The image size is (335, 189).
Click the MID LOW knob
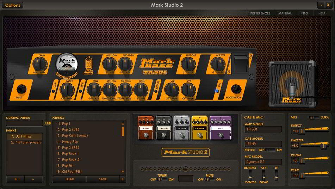110,65
